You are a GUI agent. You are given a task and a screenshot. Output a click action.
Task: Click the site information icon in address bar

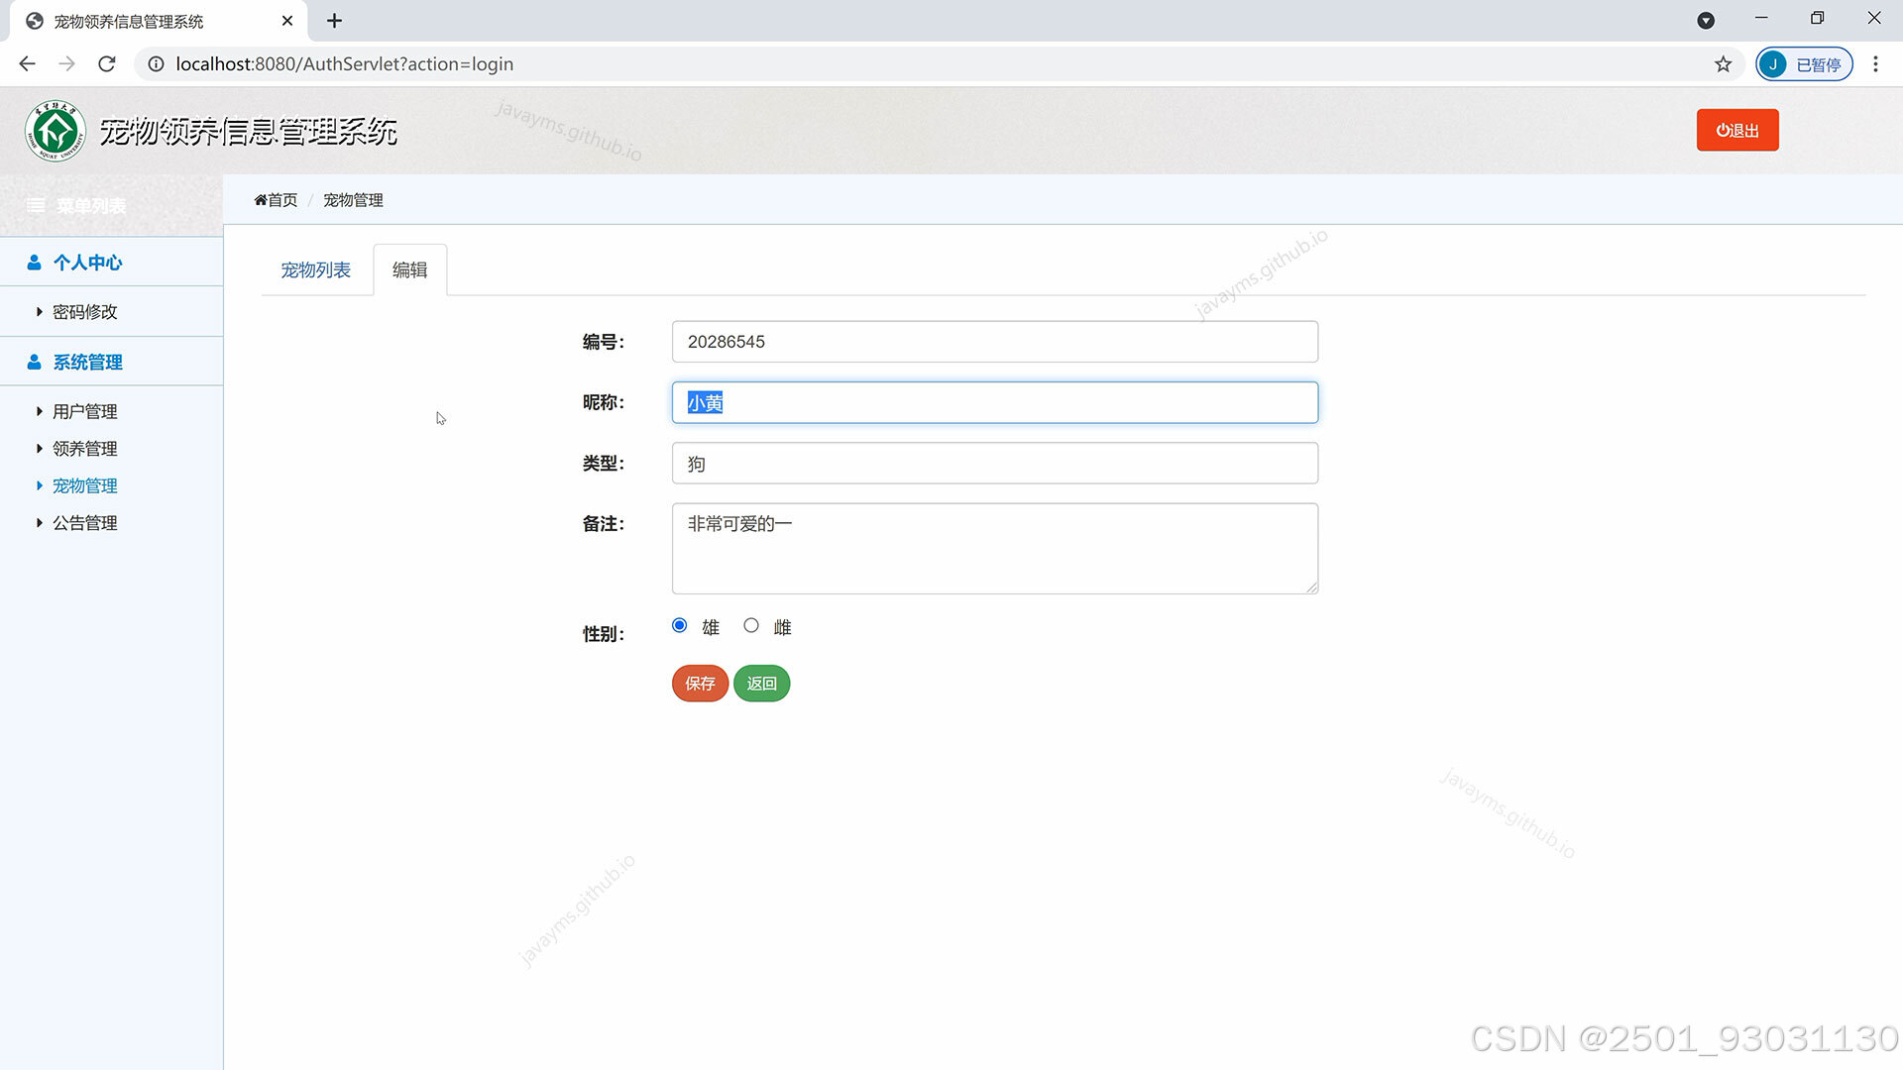(x=156, y=63)
